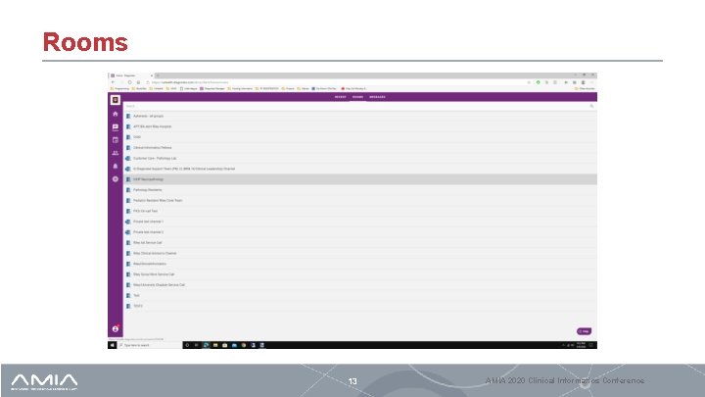Click the browser reload icon

click(x=130, y=82)
